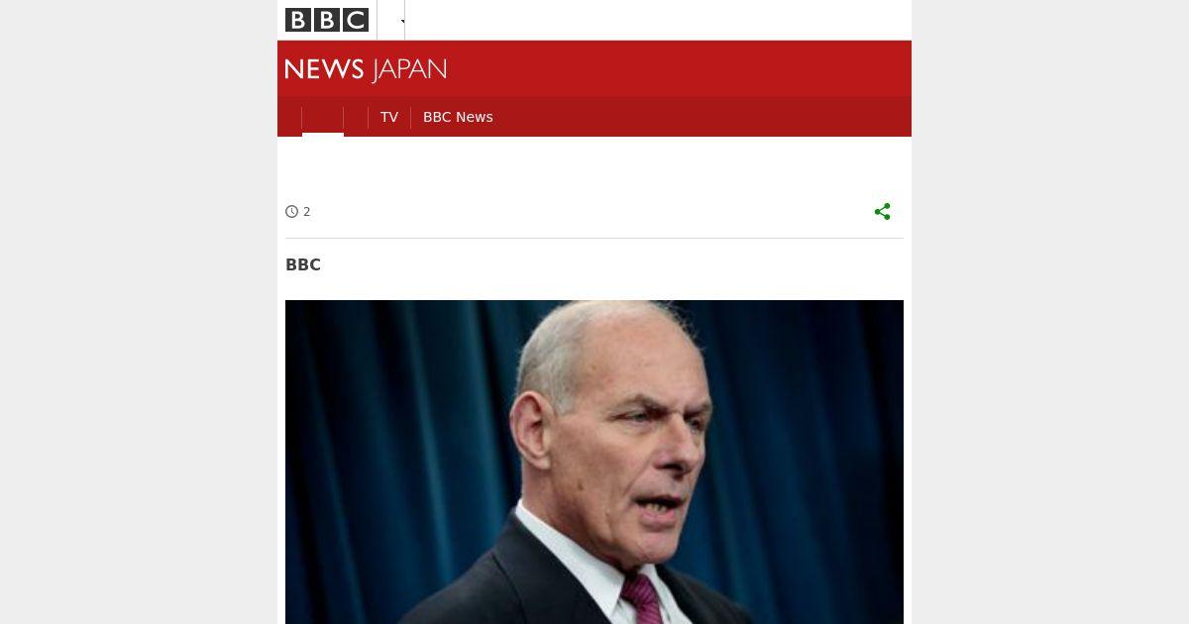Click the green share icon
The height and width of the screenshot is (624, 1189).
pyautogui.click(x=883, y=211)
